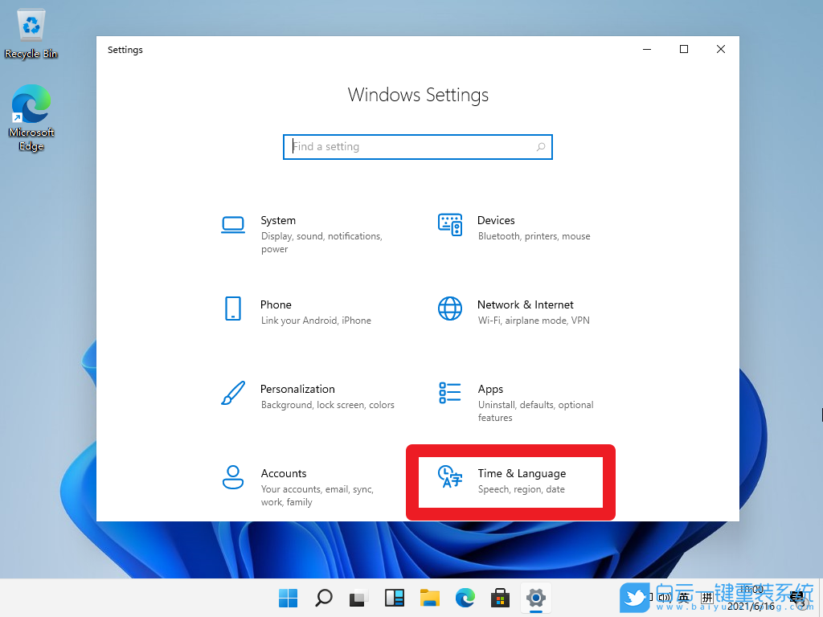Open the volume control in the system tray
The width and height of the screenshot is (823, 617).
664,599
